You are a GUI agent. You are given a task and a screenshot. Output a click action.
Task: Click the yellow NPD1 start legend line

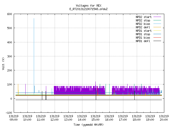point(157,31)
